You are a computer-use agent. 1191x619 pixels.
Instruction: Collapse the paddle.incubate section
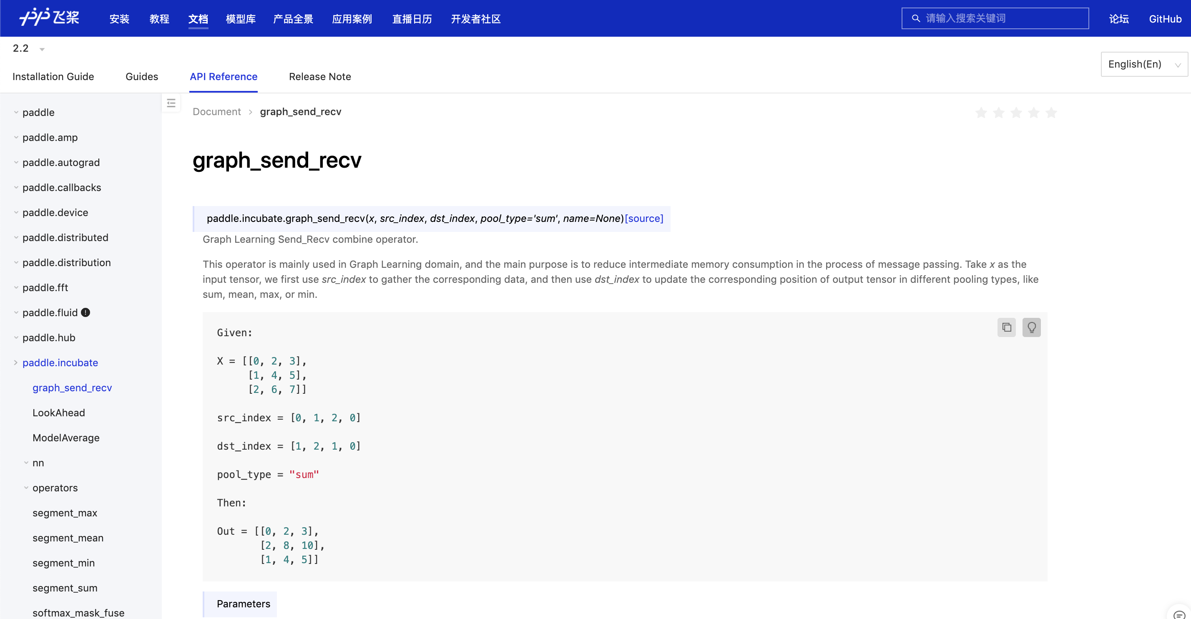(x=16, y=363)
